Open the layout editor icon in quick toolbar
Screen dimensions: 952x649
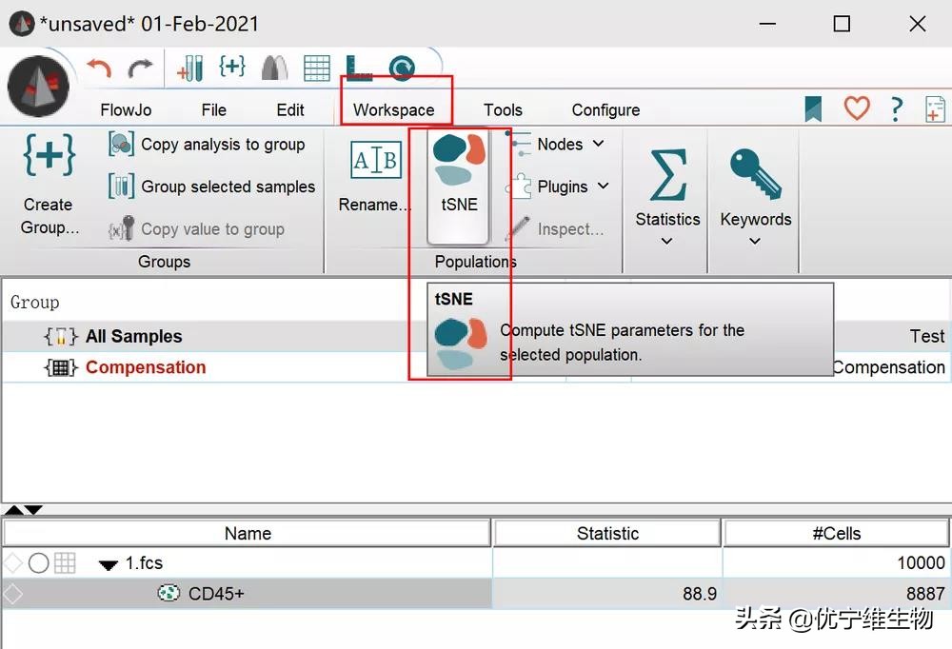(x=274, y=68)
